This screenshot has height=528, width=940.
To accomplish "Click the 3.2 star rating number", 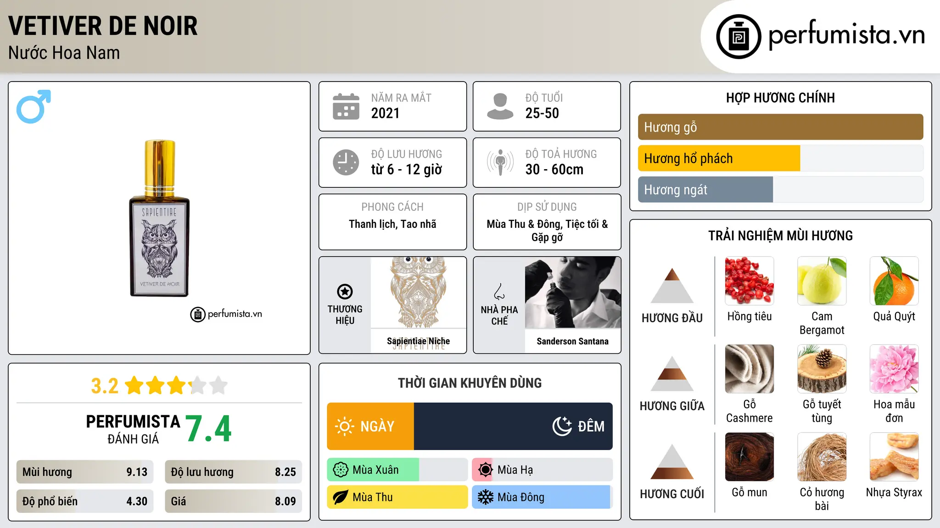I will tap(105, 386).
